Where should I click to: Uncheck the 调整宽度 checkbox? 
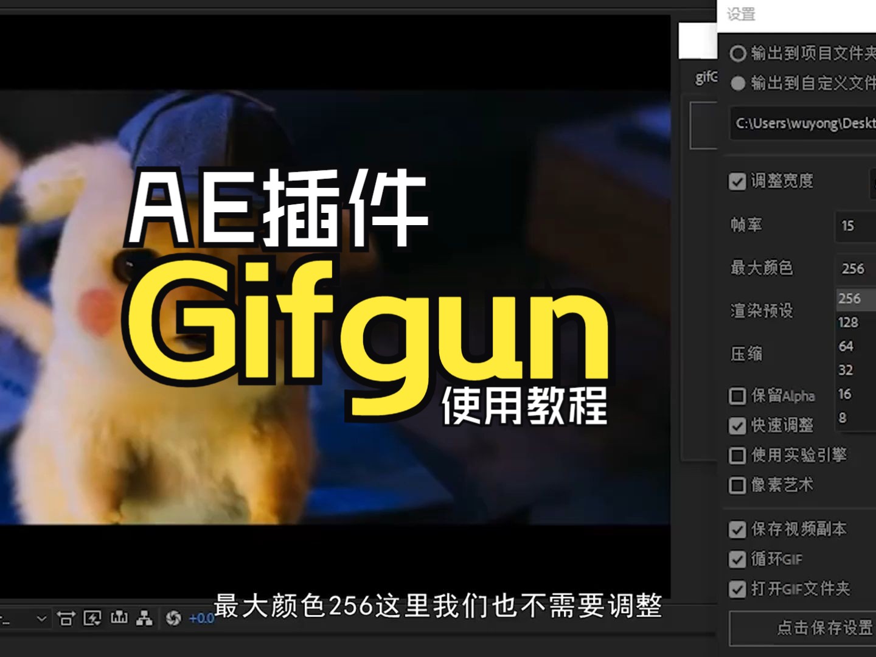[x=737, y=181]
